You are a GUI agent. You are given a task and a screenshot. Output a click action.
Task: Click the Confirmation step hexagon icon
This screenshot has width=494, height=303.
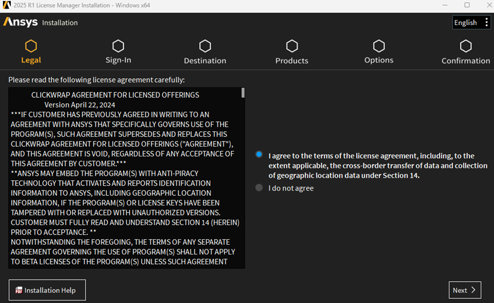click(x=465, y=46)
